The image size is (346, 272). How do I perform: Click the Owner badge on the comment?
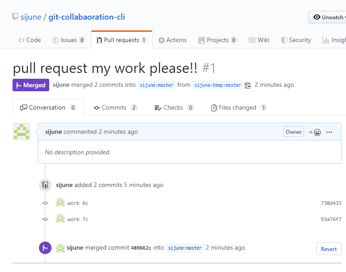pyautogui.click(x=294, y=132)
